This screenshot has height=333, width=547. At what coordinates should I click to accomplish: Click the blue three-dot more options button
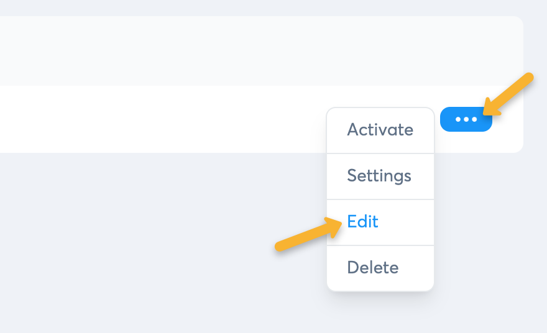click(x=466, y=119)
